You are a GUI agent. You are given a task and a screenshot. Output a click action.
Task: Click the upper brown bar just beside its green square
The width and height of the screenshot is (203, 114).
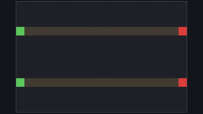tap(28, 31)
